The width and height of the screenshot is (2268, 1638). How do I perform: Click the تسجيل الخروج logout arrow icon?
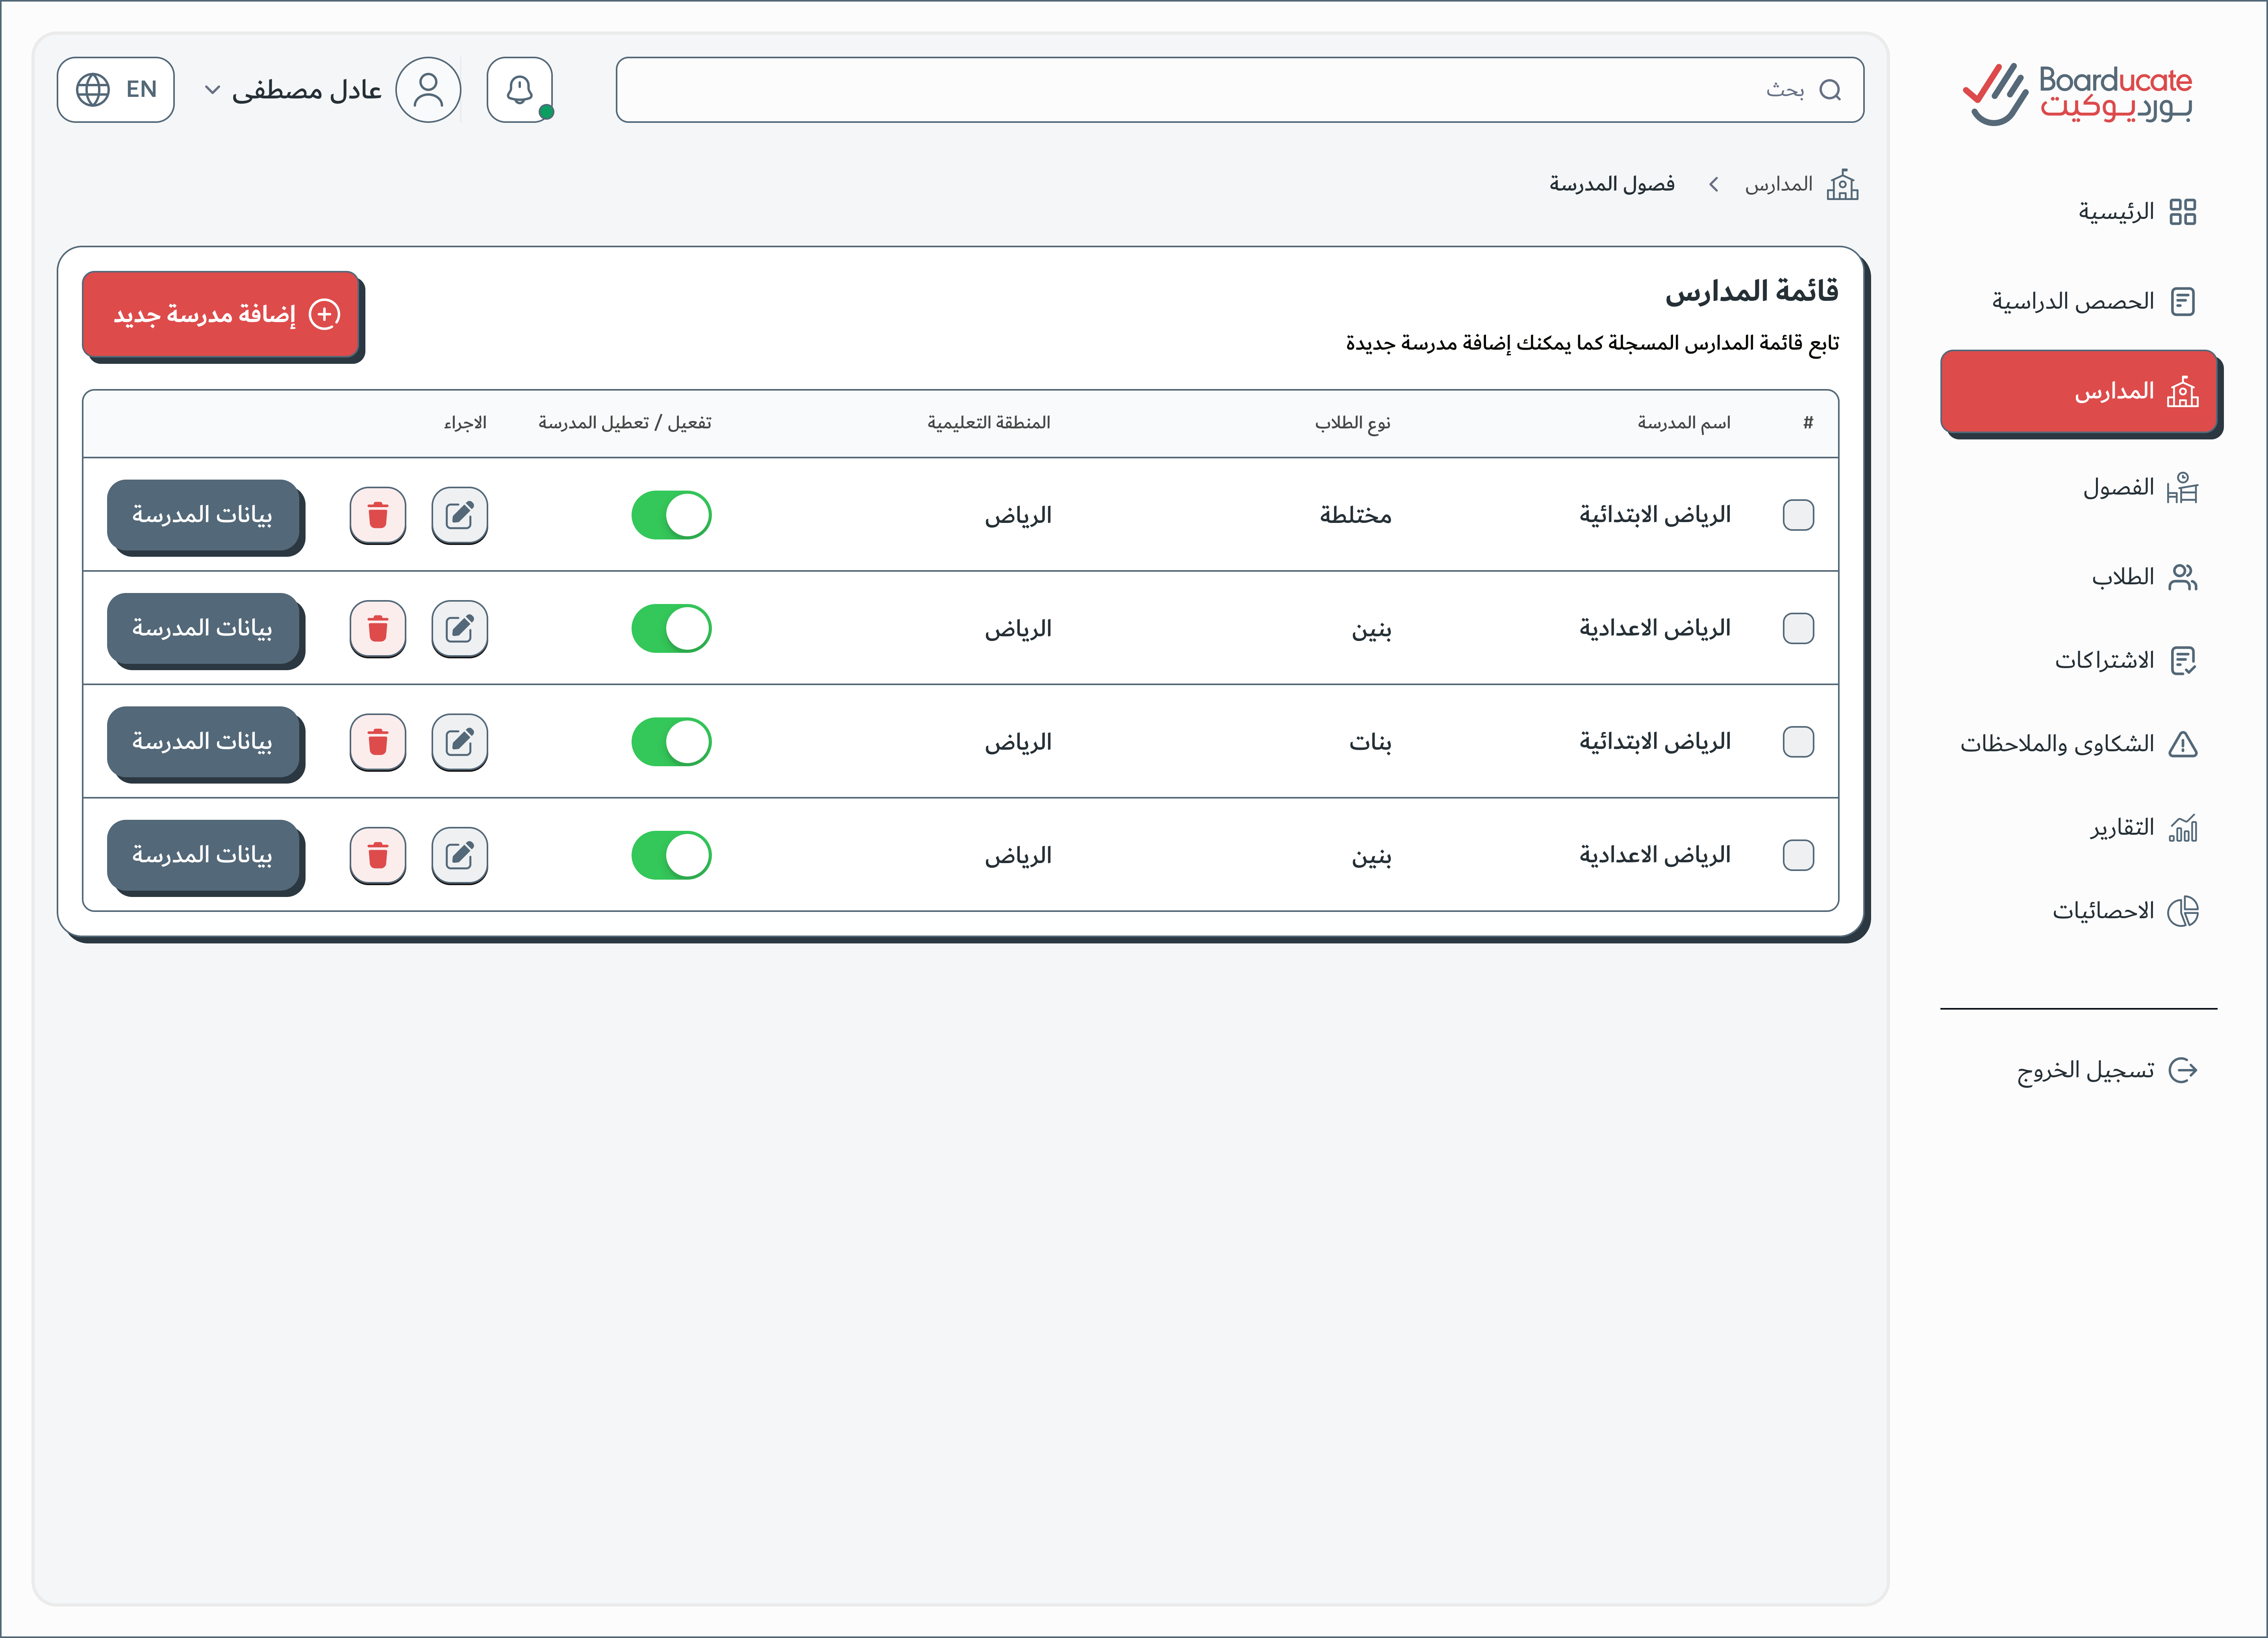click(x=2182, y=1070)
